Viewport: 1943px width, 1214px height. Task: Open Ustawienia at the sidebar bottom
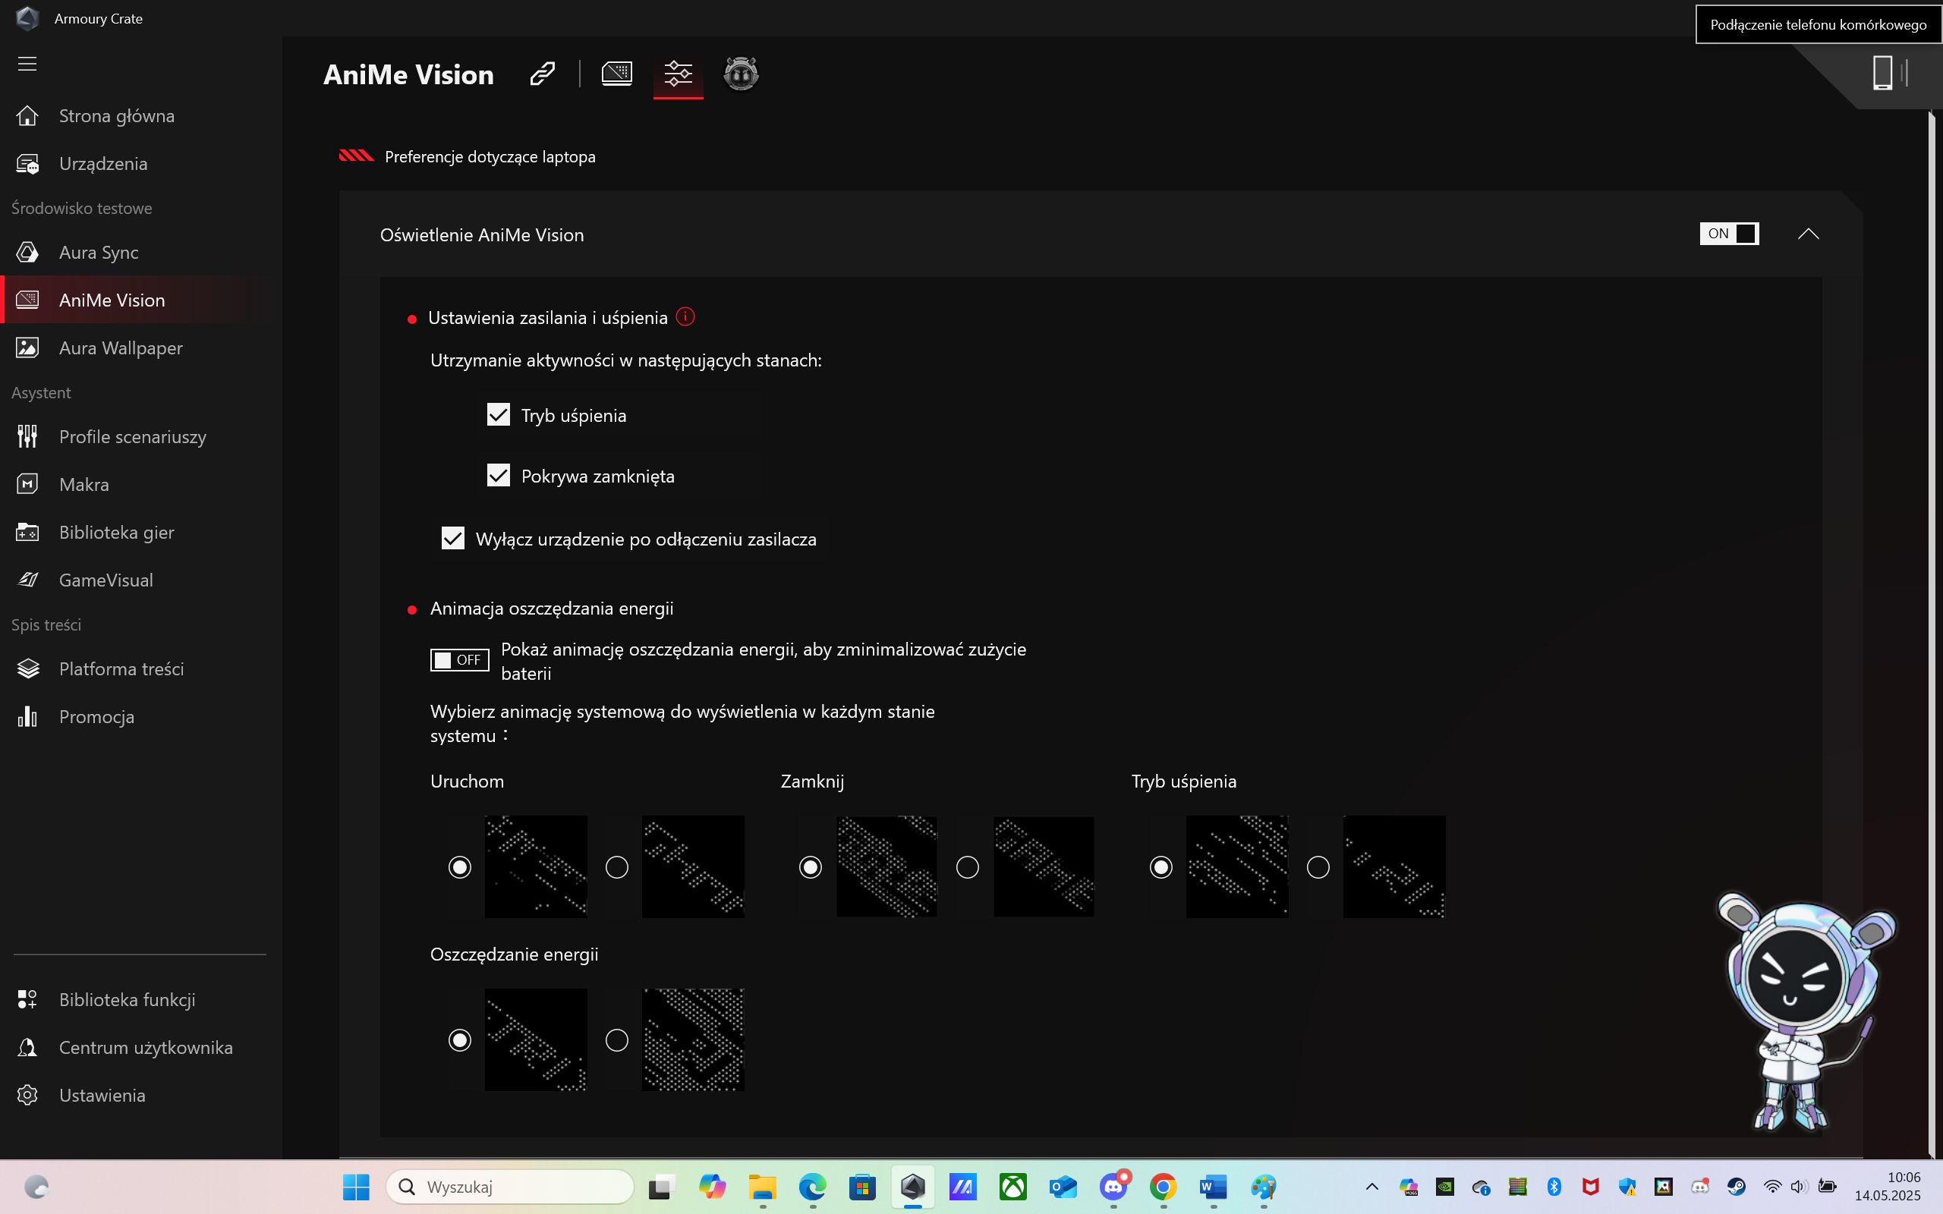[101, 1095]
